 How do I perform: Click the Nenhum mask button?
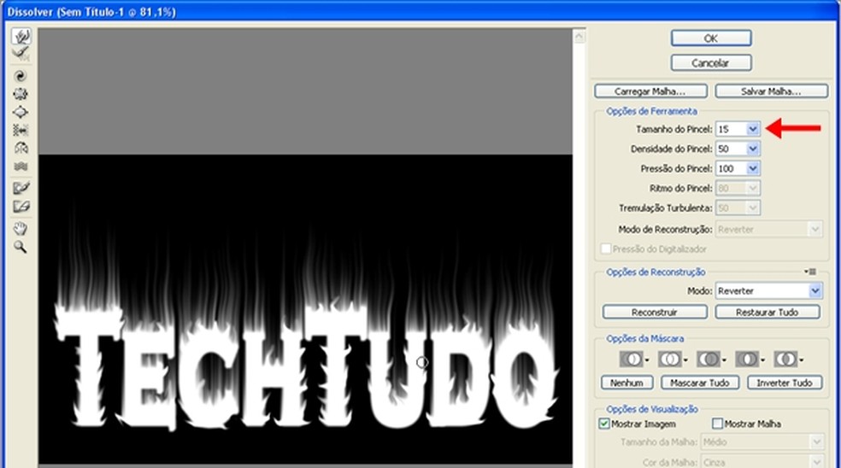627,383
